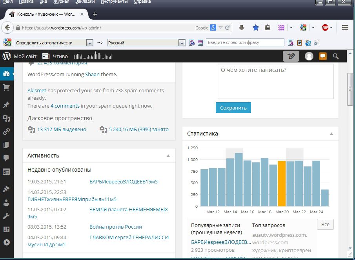Open Feedback form icon in sidebar
Viewport: 355px width, 260px height.
coord(6,172)
